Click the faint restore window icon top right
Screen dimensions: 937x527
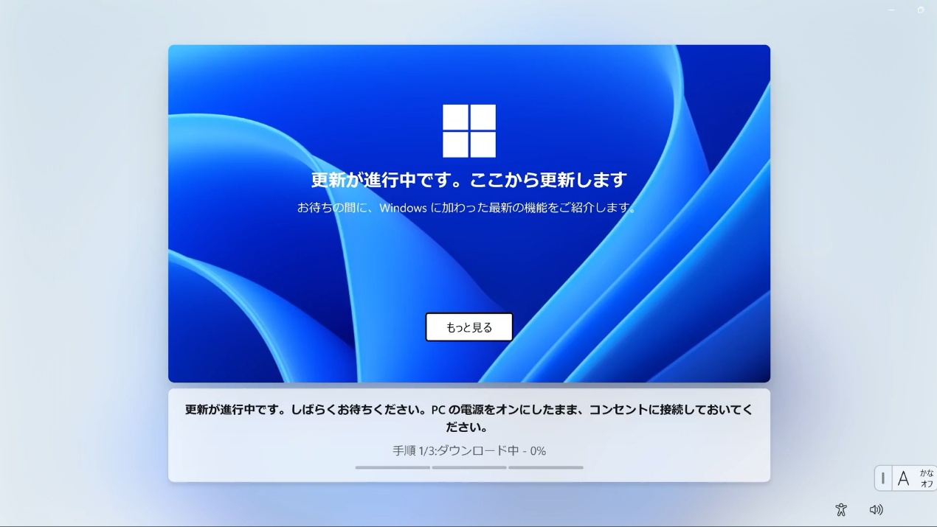(x=921, y=10)
